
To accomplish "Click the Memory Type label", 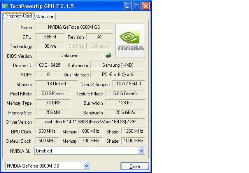I will coord(19,103).
